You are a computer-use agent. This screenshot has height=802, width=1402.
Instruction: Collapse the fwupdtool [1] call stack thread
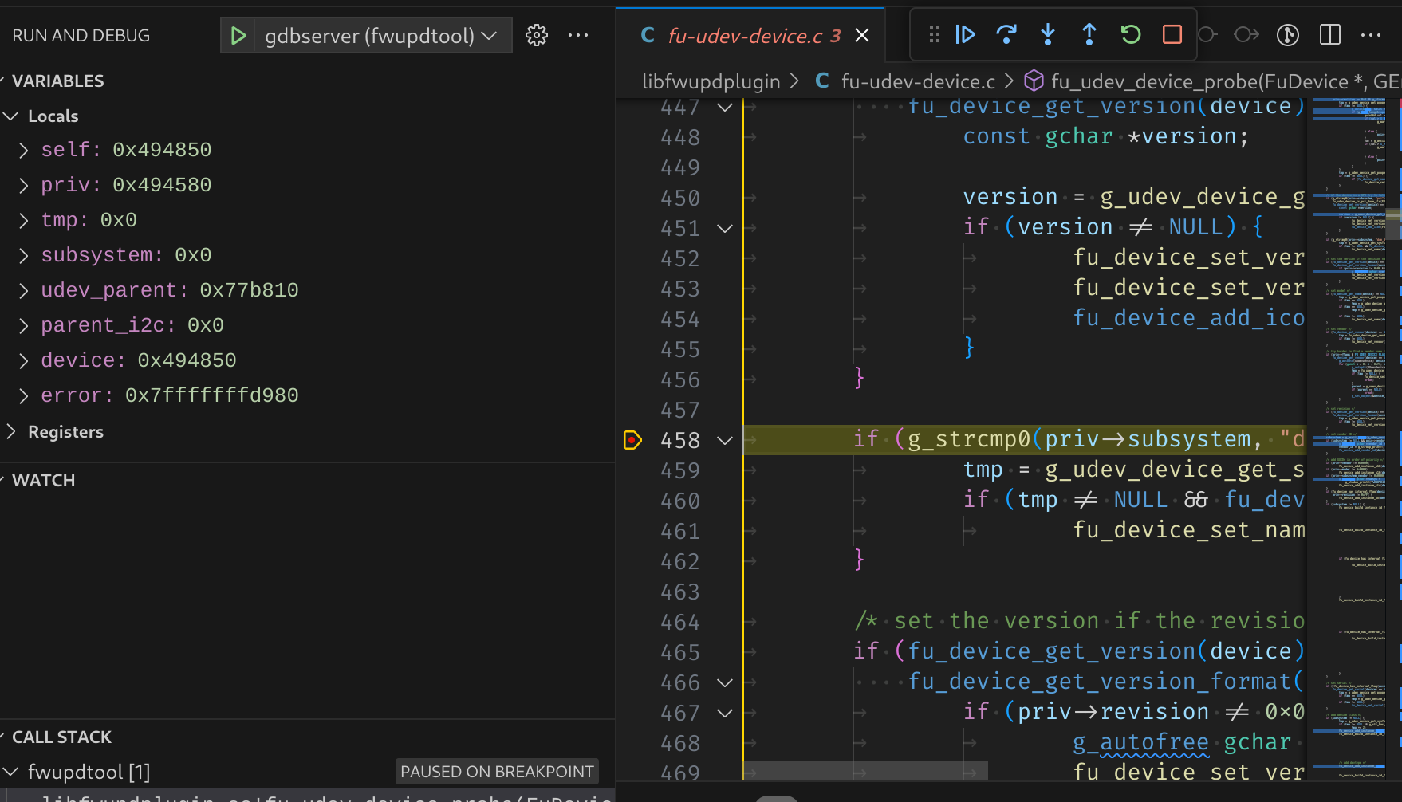[x=11, y=772]
